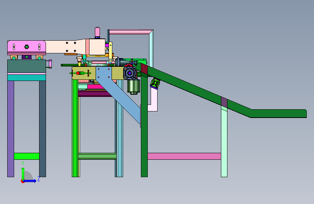Select the purple leg of the left stand
Screen dimensions: 314x204
tap(11, 129)
